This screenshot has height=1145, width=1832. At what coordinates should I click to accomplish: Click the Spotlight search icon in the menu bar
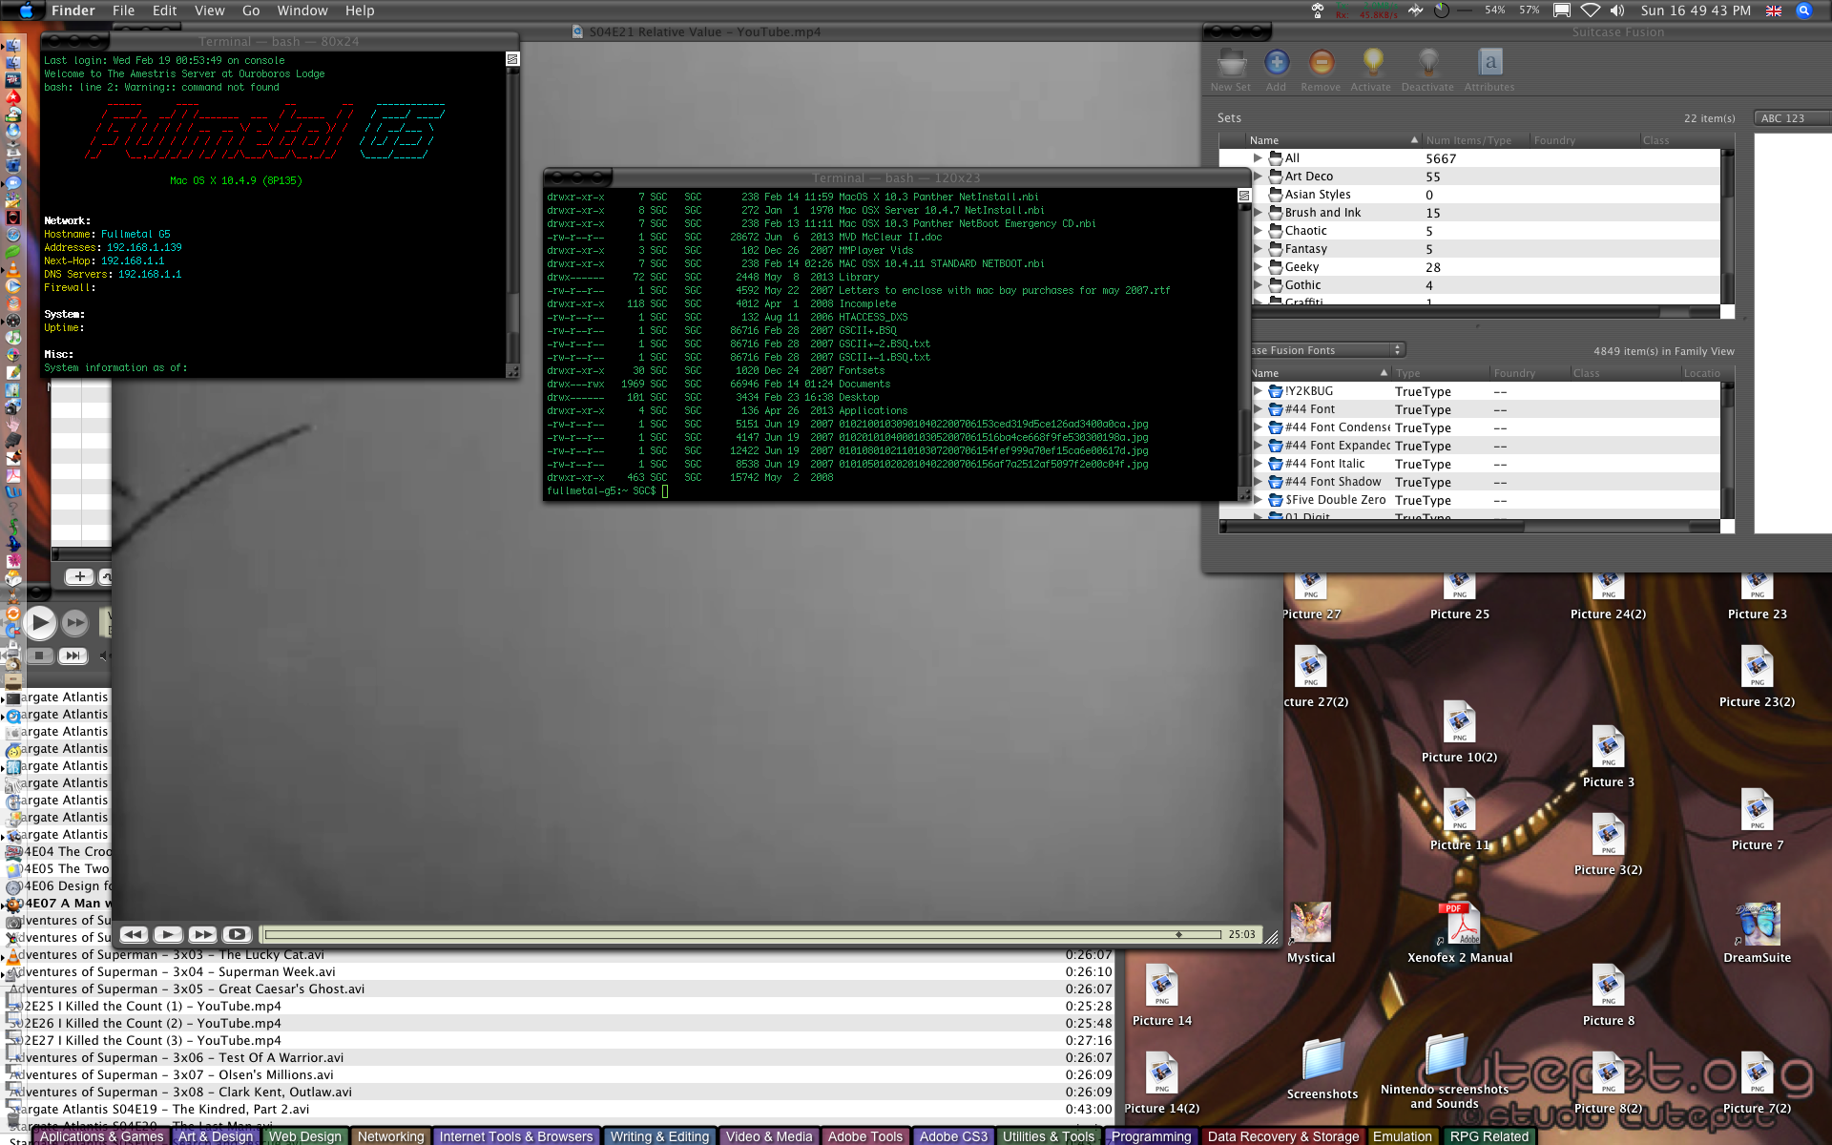click(x=1803, y=10)
